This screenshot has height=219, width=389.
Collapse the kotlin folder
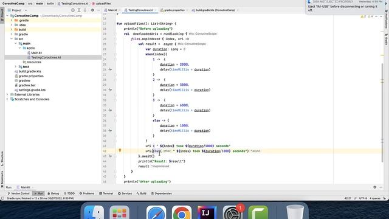[x=20, y=48]
